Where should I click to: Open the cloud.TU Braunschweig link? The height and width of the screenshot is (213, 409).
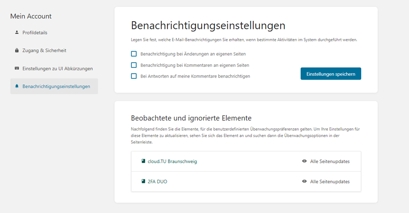click(172, 161)
